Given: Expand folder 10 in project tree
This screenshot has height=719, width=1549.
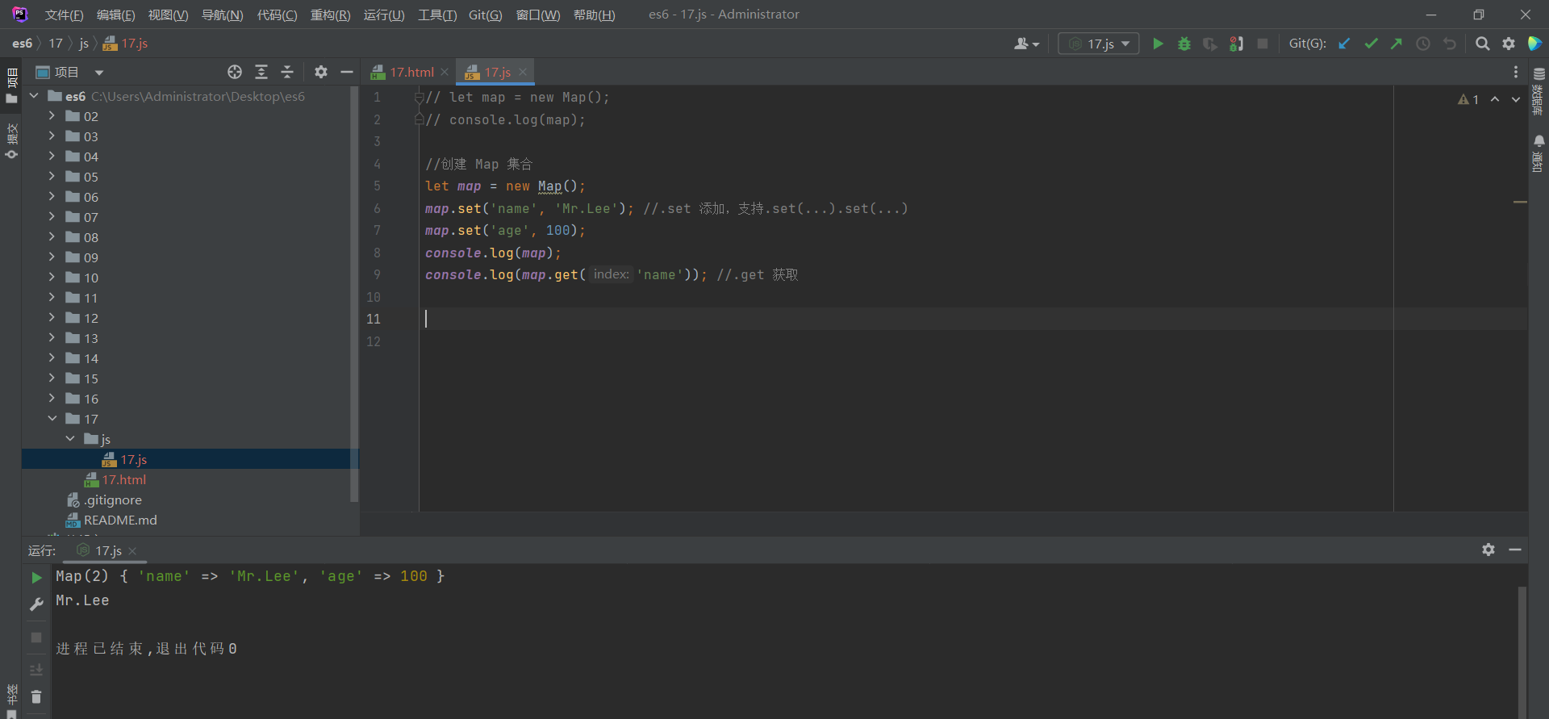Looking at the screenshot, I should point(52,278).
